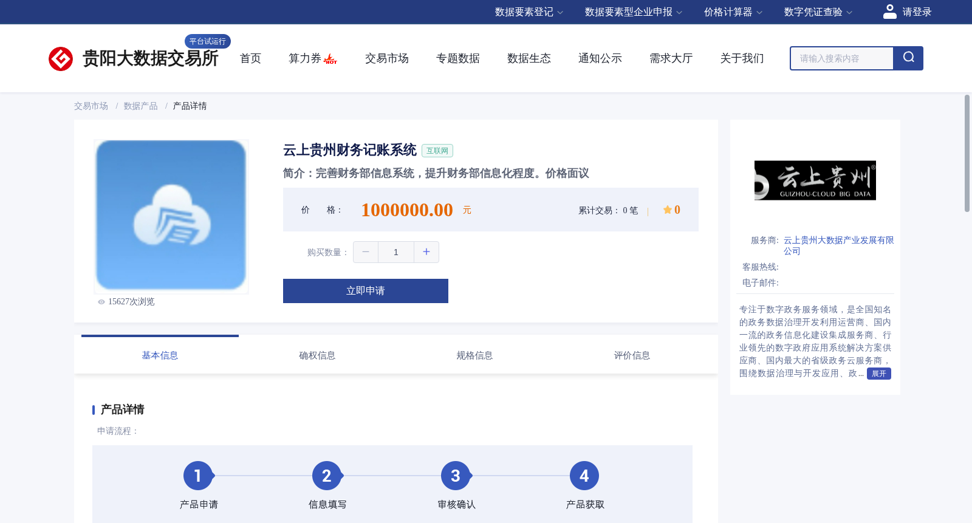Click the price text 1000000.00
The width and height of the screenshot is (972, 523).
pos(407,210)
